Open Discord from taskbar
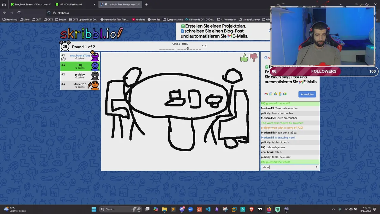This screenshot has height=214, width=380. [x=182, y=209]
